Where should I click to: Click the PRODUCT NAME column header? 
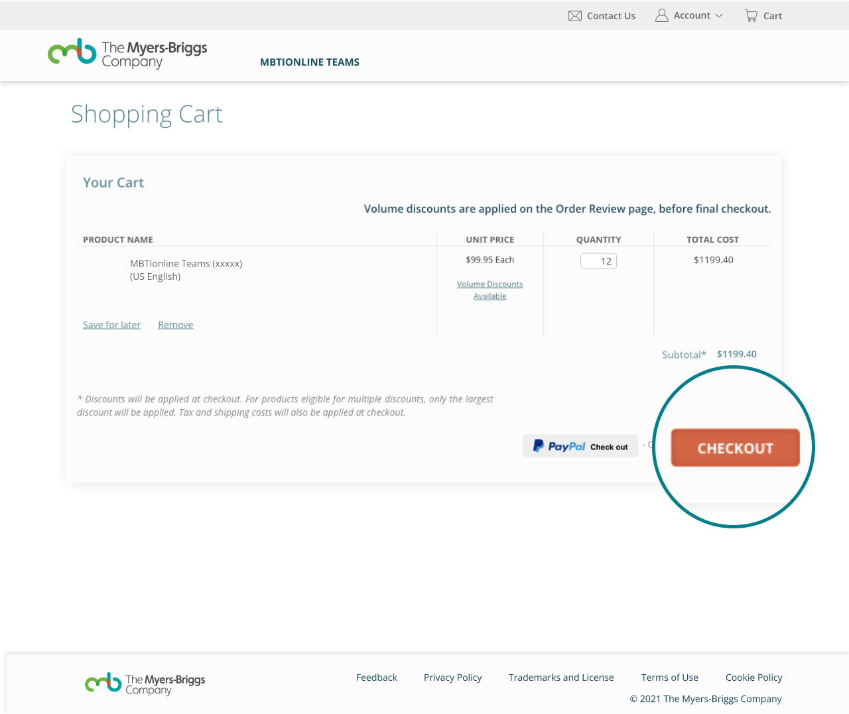(x=118, y=240)
